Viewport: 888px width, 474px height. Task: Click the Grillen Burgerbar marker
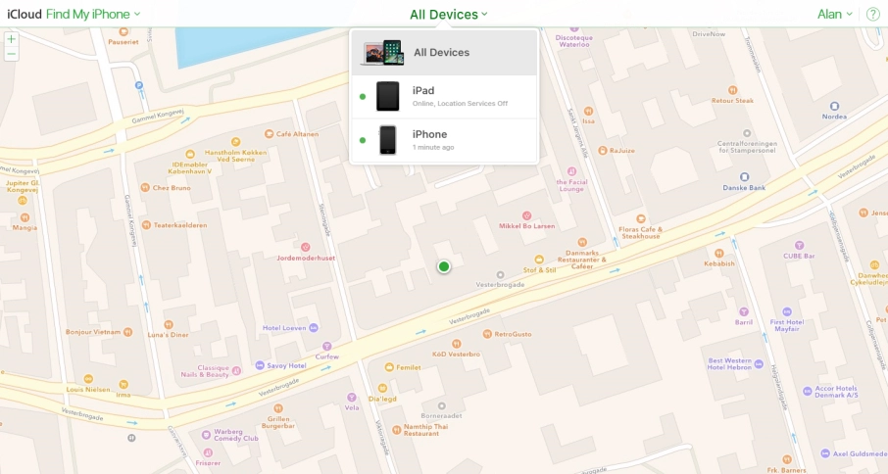point(278,408)
